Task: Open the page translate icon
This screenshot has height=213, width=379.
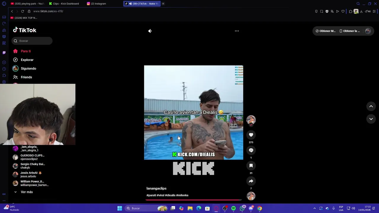Action: click(x=332, y=11)
